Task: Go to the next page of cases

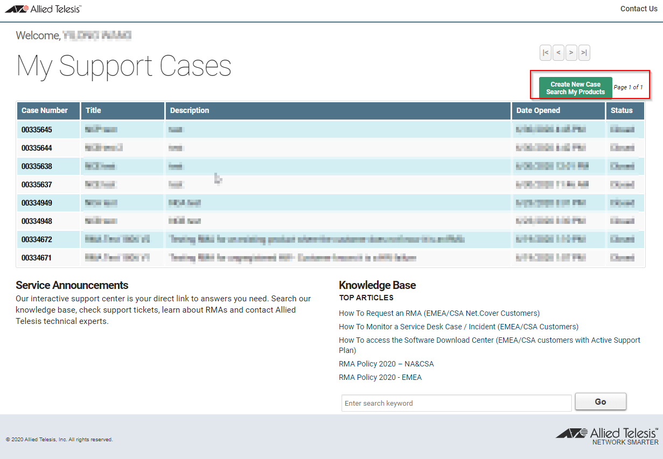Action: [571, 52]
